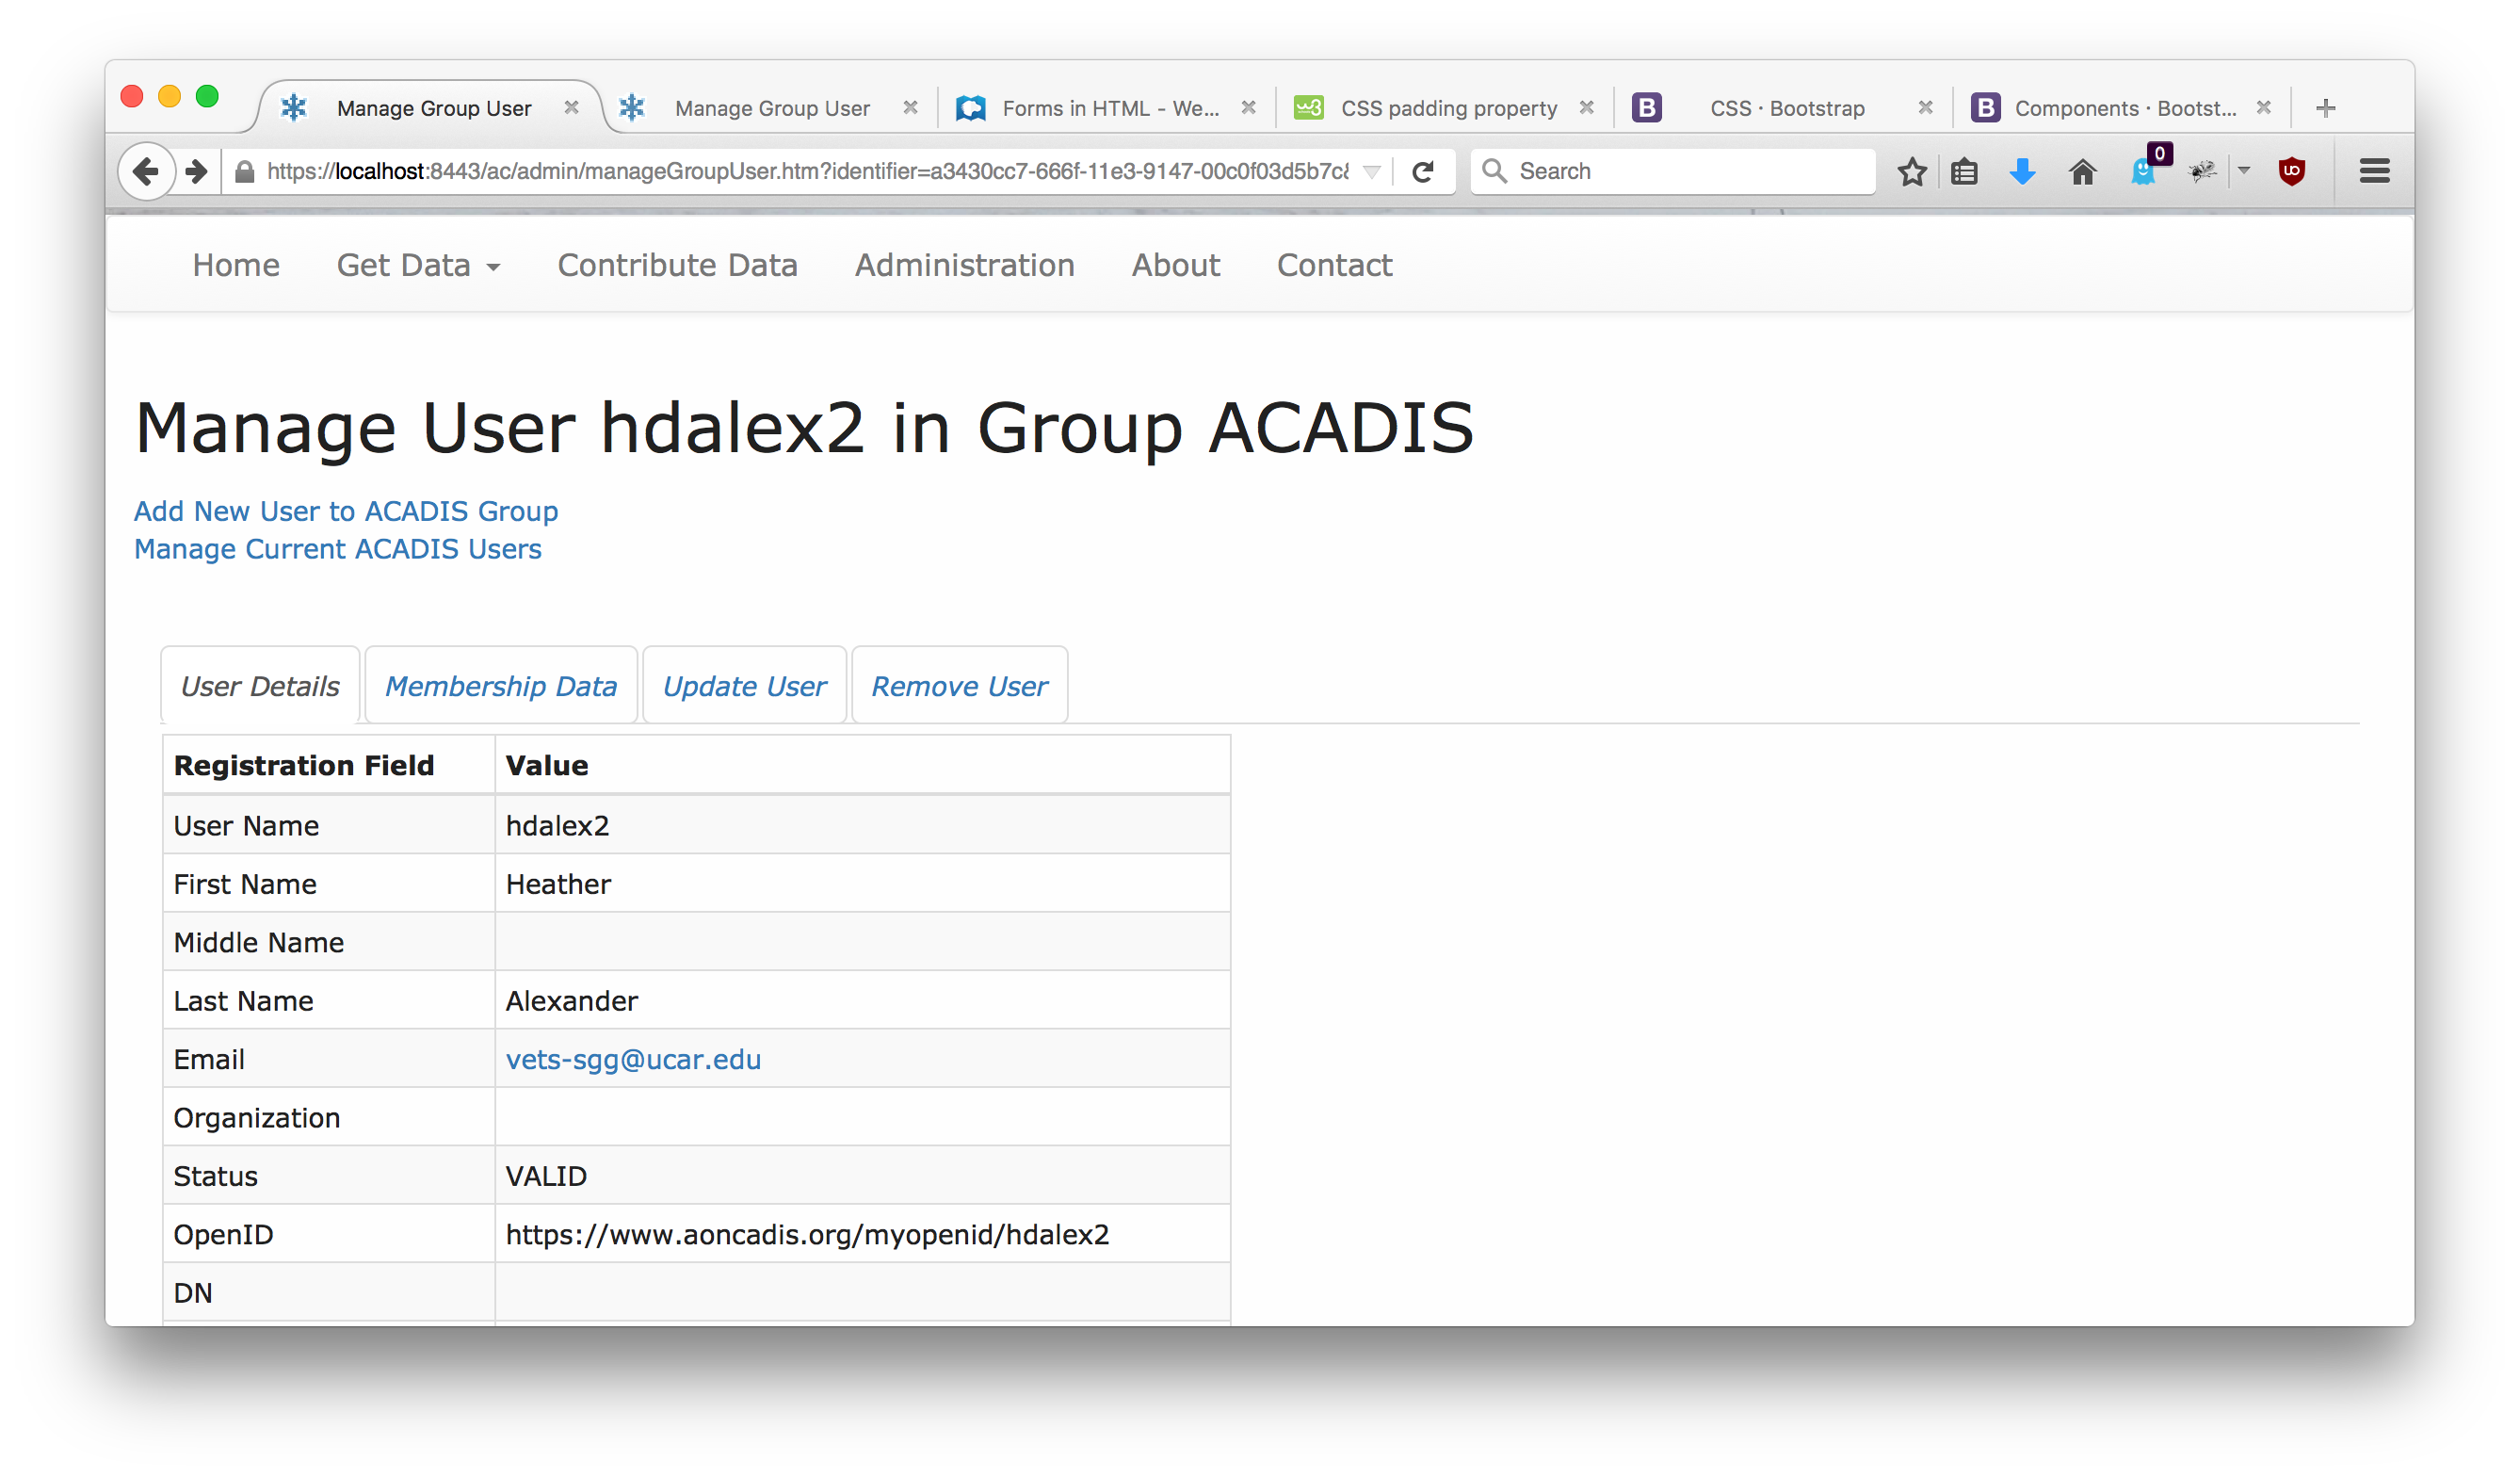Viewport: 2520px width, 1477px height.
Task: Click the browser forward arrow button
Action: (197, 172)
